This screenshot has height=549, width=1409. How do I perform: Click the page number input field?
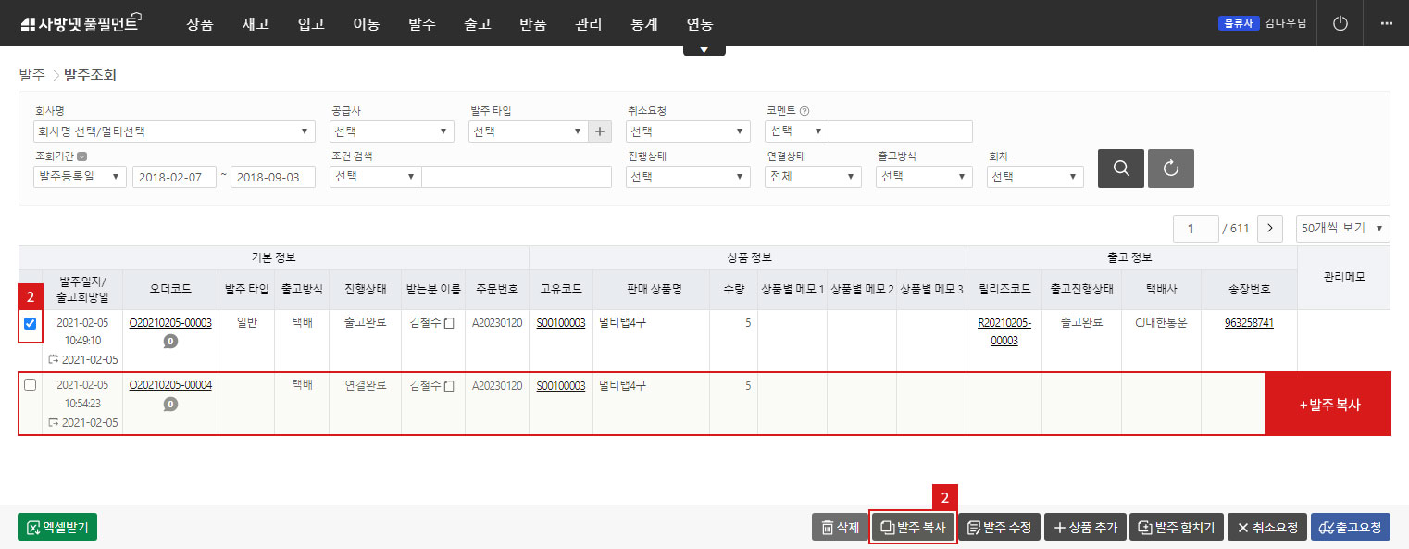pyautogui.click(x=1195, y=228)
